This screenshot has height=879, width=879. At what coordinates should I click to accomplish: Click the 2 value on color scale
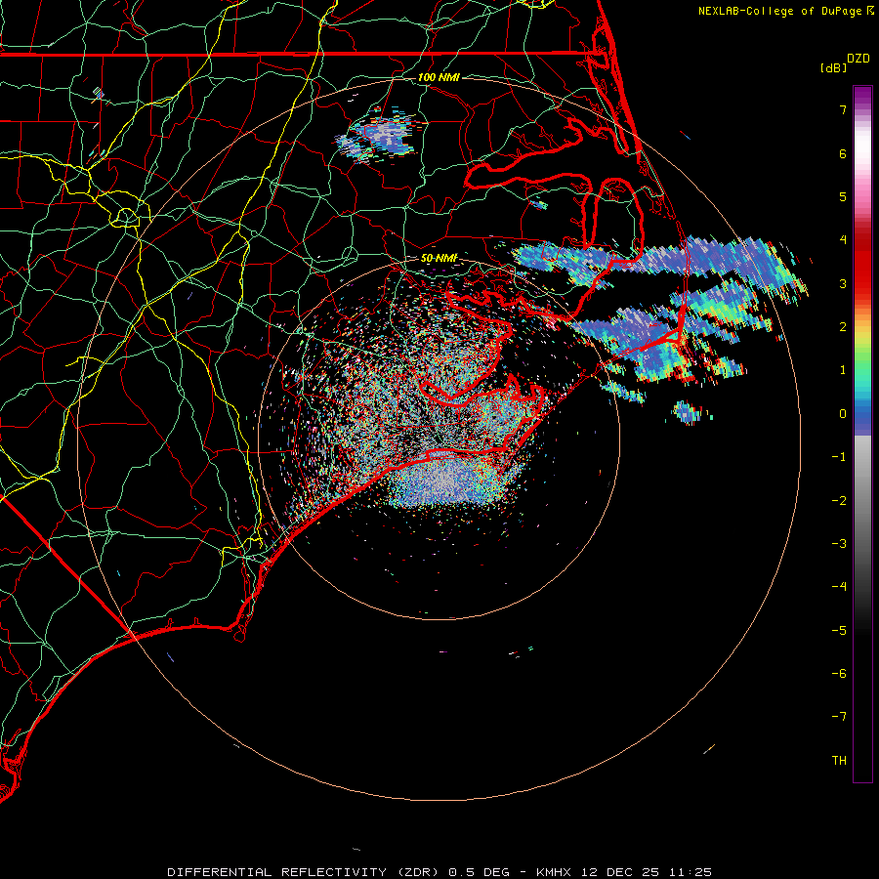pyautogui.click(x=843, y=327)
